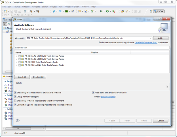Screen dimensions: 177x137
Task: Enable Show only software applicable to target
Action: coord(15,101)
